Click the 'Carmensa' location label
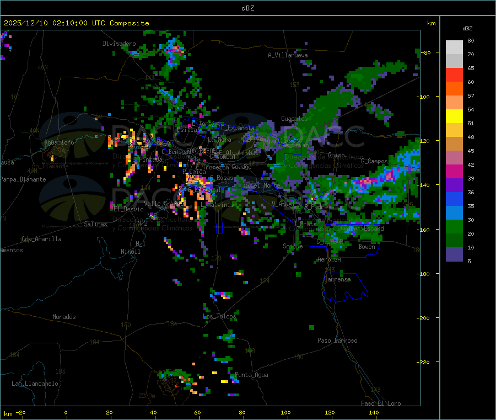Screen dimensions: 496x420 [x=337, y=279]
